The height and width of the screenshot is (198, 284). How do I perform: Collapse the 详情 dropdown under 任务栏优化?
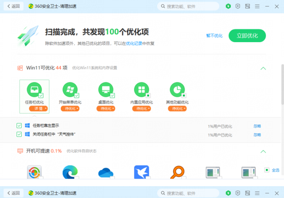coord(38,109)
